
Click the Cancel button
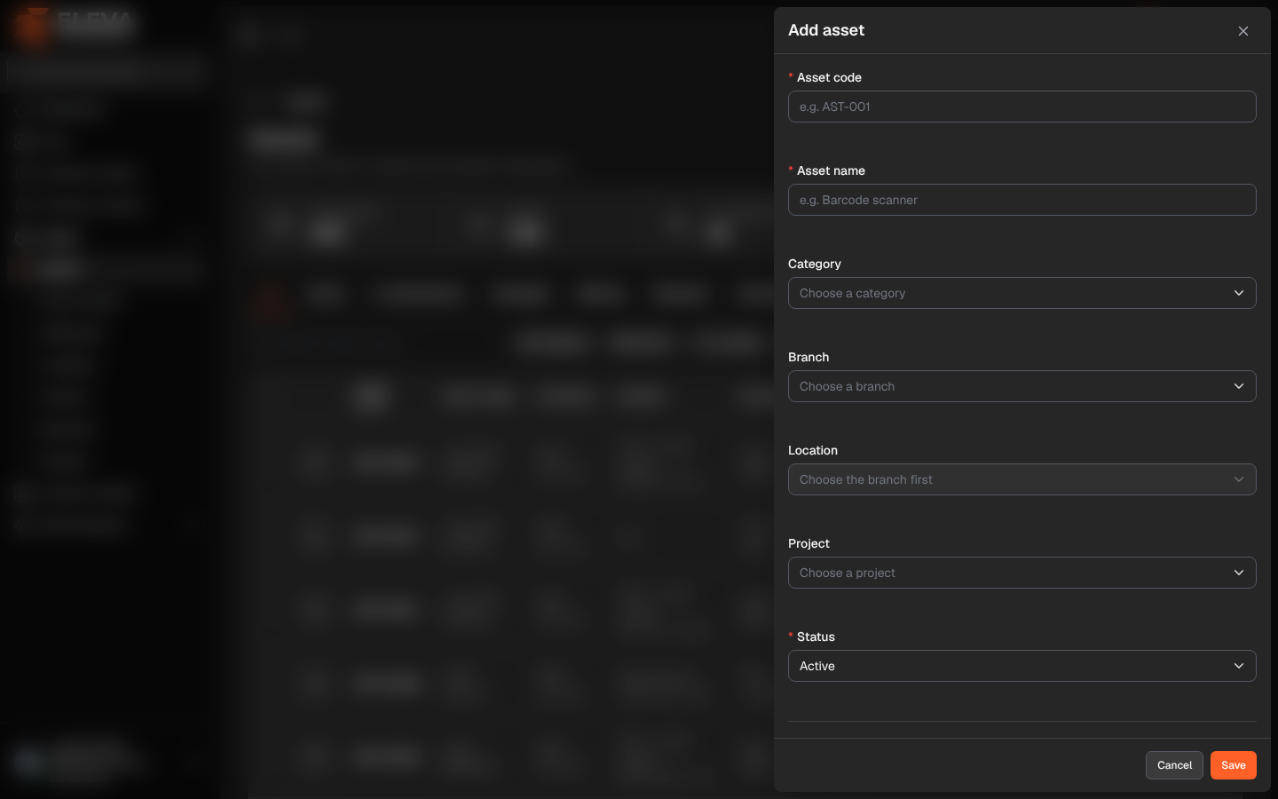click(1174, 765)
